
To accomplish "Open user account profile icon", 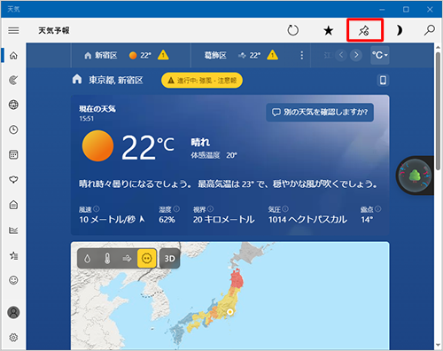I will tap(13, 312).
